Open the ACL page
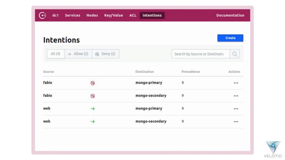285x160 pixels. [133, 15]
